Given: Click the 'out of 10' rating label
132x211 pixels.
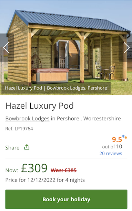Looking at the screenshot, I should [112, 147].
